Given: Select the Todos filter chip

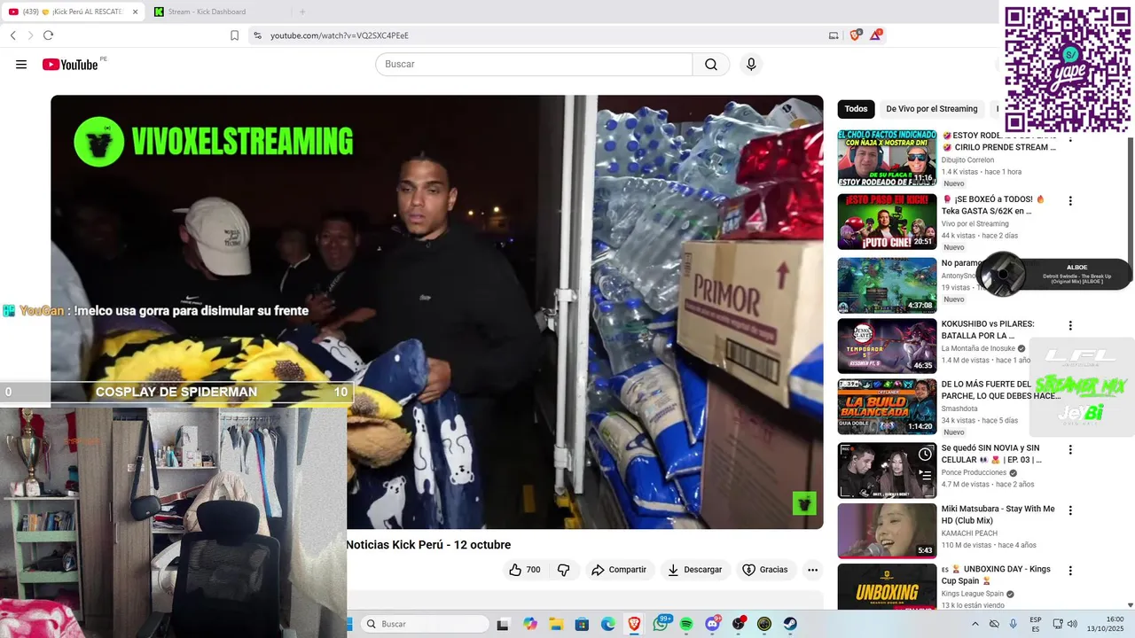Looking at the screenshot, I should 856,109.
